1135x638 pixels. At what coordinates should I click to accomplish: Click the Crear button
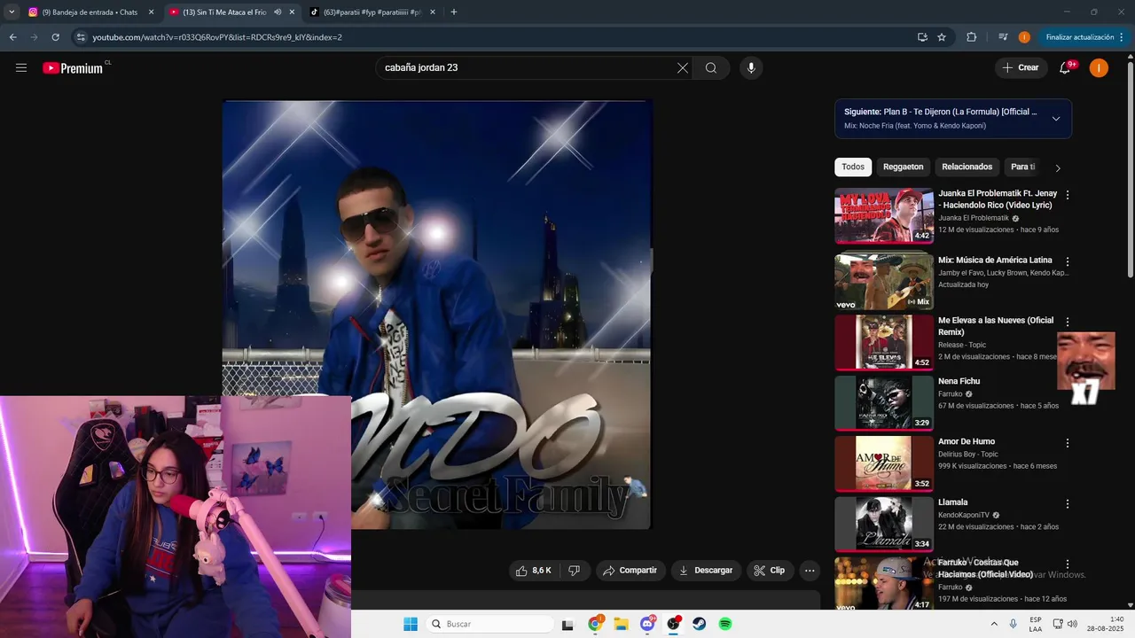point(1021,67)
